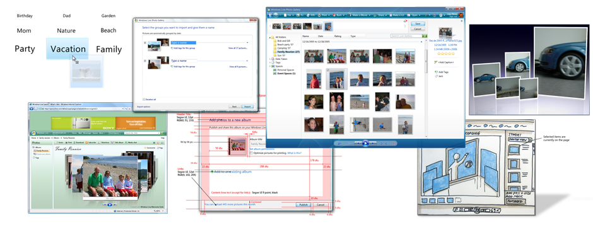Click Make a list toolbar item
Screen dimensions: 593x227
[396, 15]
